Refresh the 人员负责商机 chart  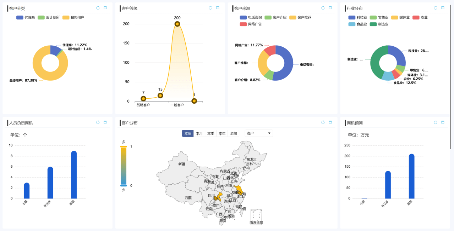click(98, 122)
